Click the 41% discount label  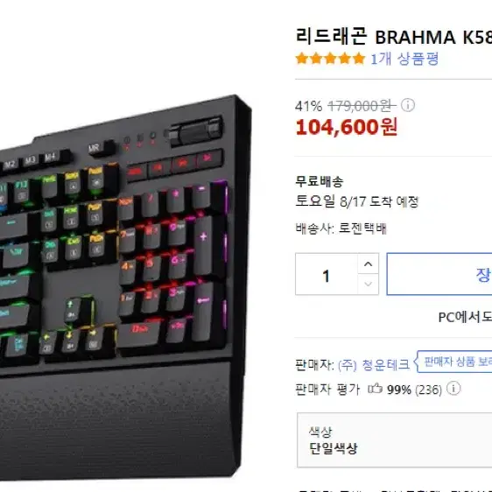308,106
